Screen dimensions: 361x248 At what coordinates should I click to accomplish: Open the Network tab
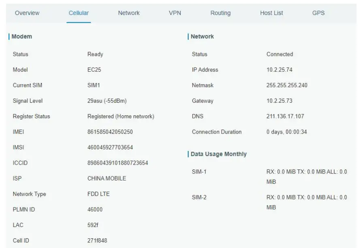pos(128,13)
